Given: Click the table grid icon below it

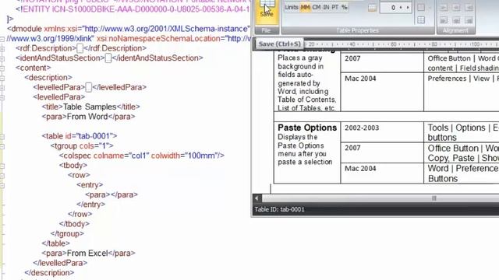Looking at the screenshot, I should (x=421, y=20).
